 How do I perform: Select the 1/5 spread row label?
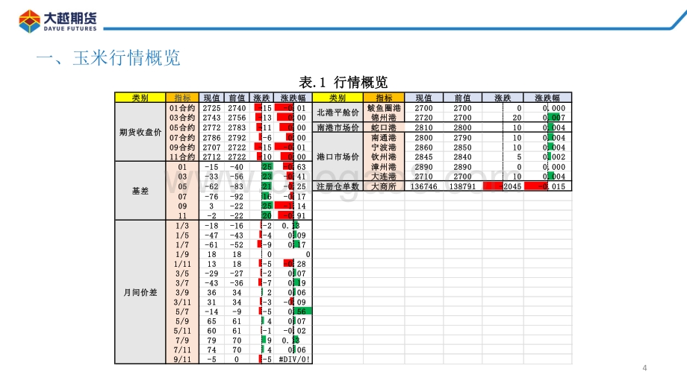tap(182, 235)
